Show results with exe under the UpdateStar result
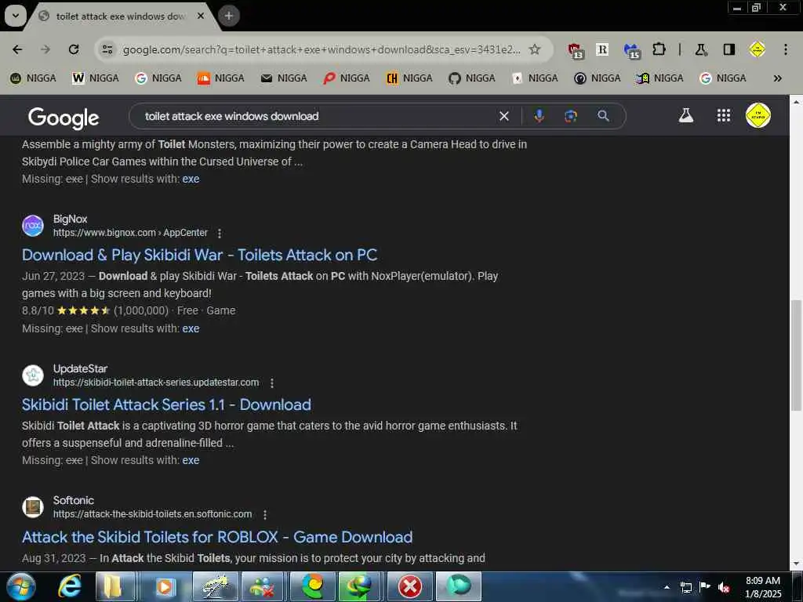803x602 pixels. (191, 460)
